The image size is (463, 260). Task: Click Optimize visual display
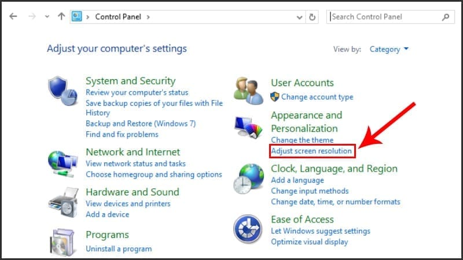(x=310, y=242)
